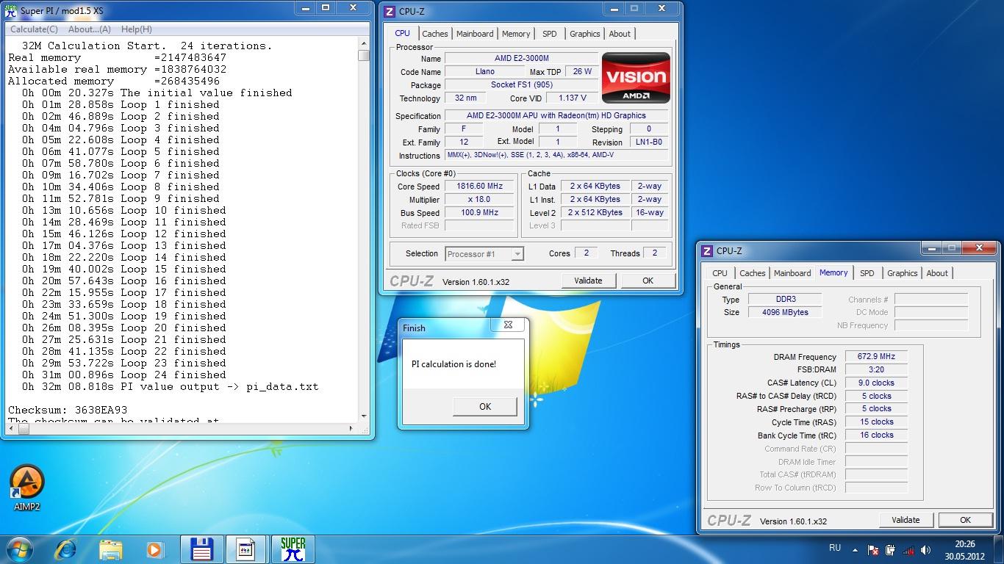Select Caches tab in the Memory CPU-Z window
The width and height of the screenshot is (1004, 564).
point(752,273)
